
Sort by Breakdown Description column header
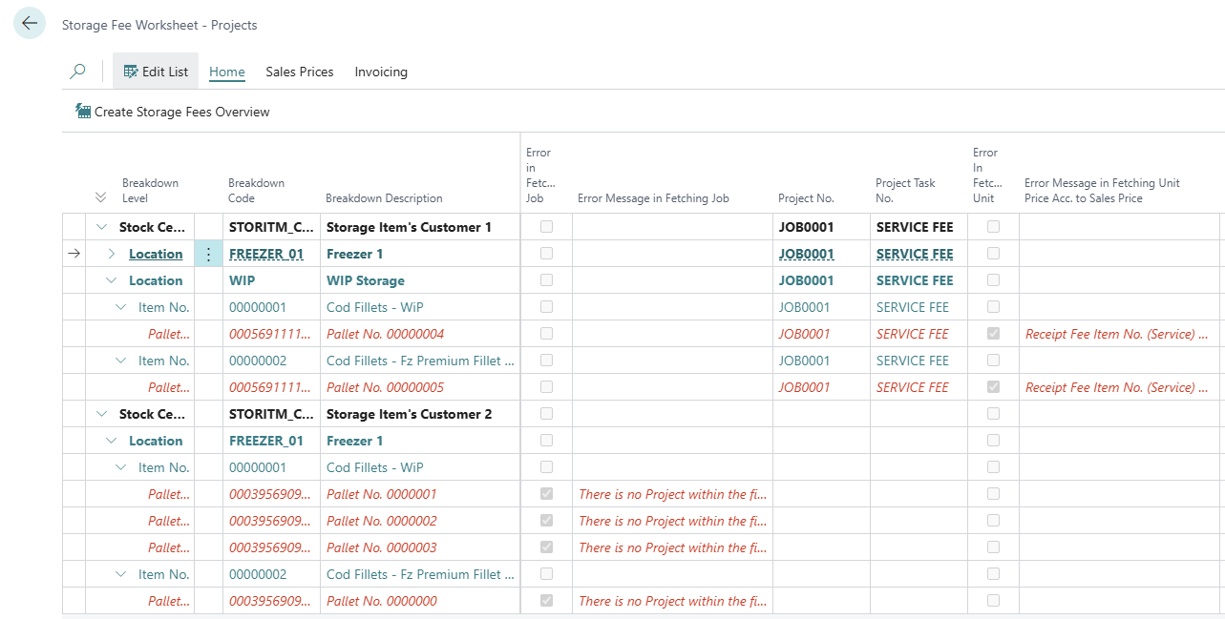(x=384, y=198)
